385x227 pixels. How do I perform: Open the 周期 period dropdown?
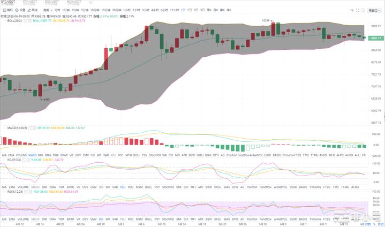[48, 10]
